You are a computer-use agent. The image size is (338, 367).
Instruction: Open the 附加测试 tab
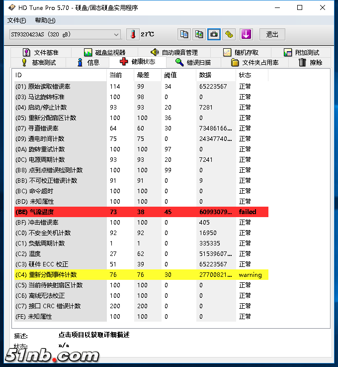(301, 52)
